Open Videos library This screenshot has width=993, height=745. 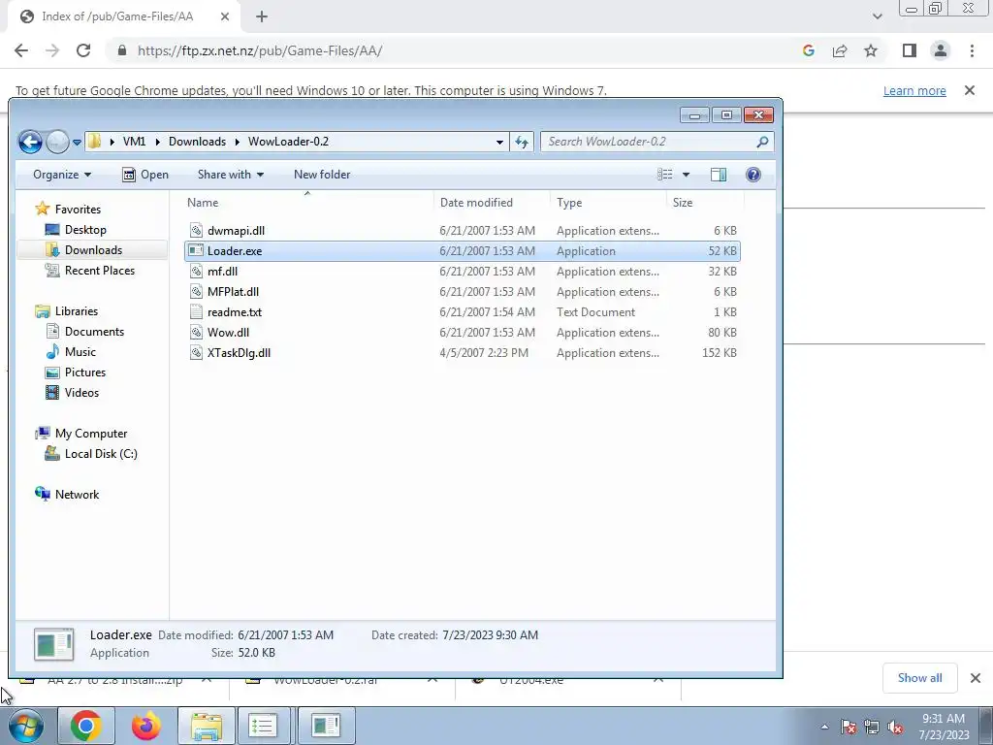(72, 392)
